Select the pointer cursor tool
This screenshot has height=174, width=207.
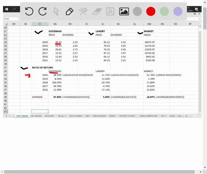(x=56, y=11)
